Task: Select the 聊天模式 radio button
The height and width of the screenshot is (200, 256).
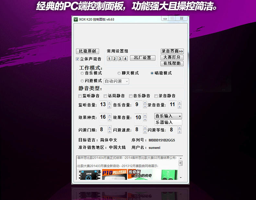Action: point(119,73)
